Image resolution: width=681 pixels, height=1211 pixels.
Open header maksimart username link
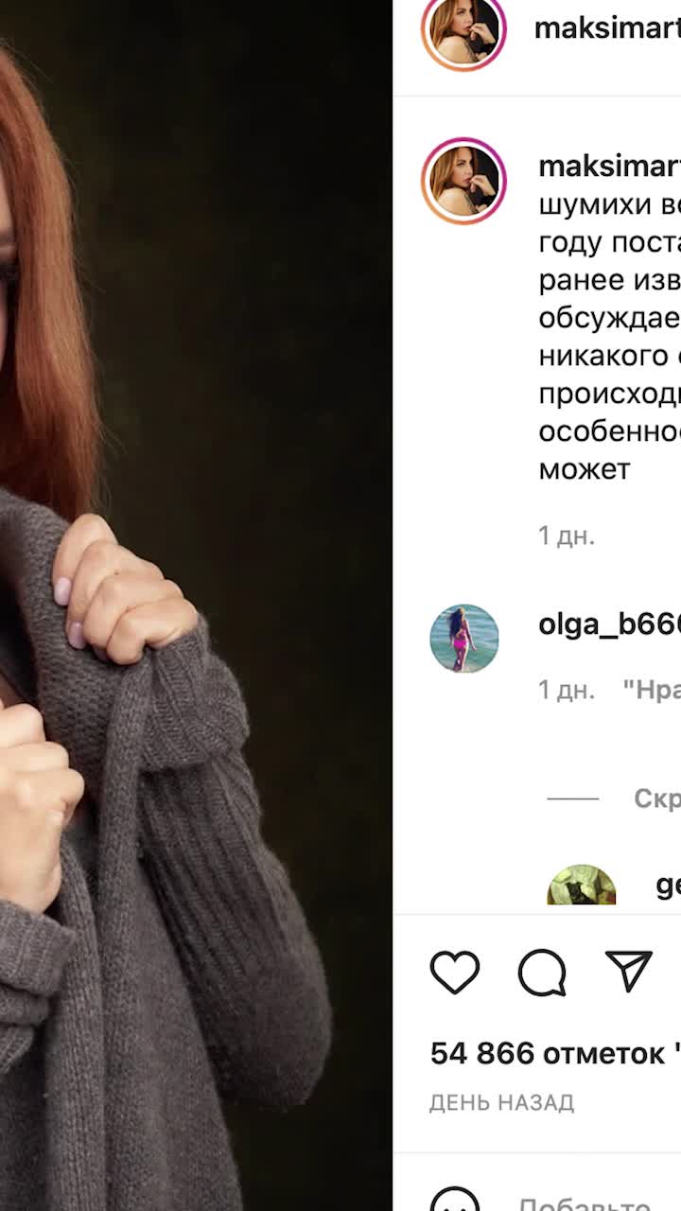[x=607, y=28]
